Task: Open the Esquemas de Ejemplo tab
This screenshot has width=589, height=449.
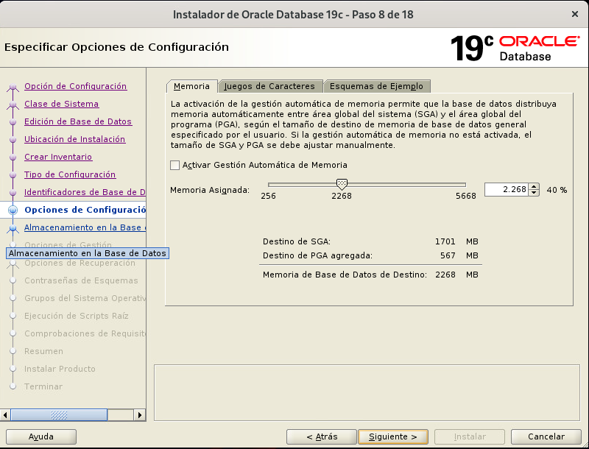Action: point(375,86)
